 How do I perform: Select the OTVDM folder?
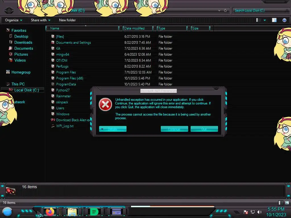click(x=62, y=60)
